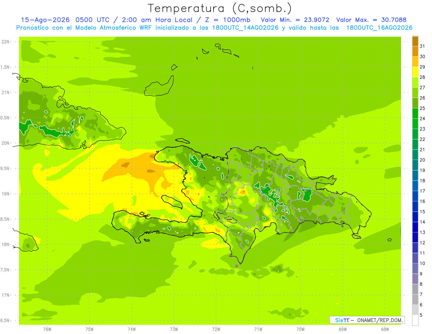Click the '69W' longitude axis label

(343, 329)
